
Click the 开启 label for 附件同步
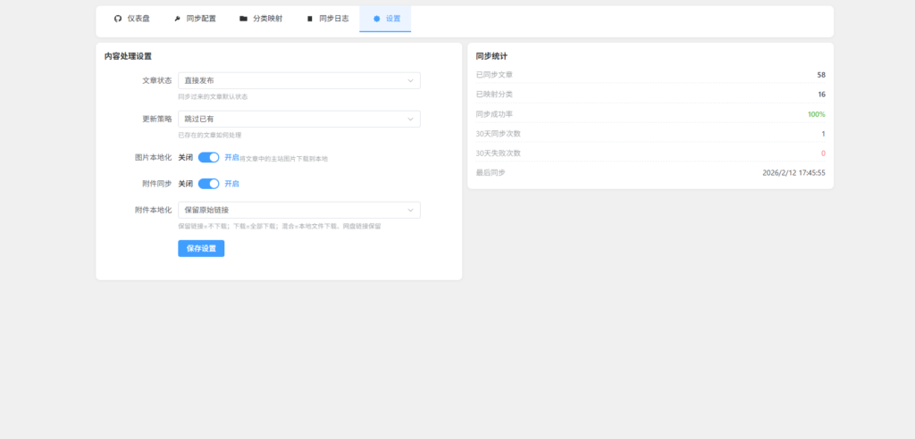tap(231, 184)
